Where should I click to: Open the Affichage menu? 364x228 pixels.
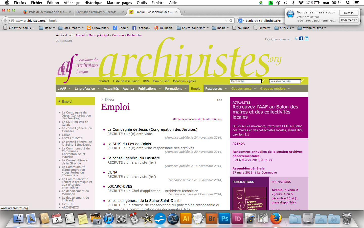(72, 3)
